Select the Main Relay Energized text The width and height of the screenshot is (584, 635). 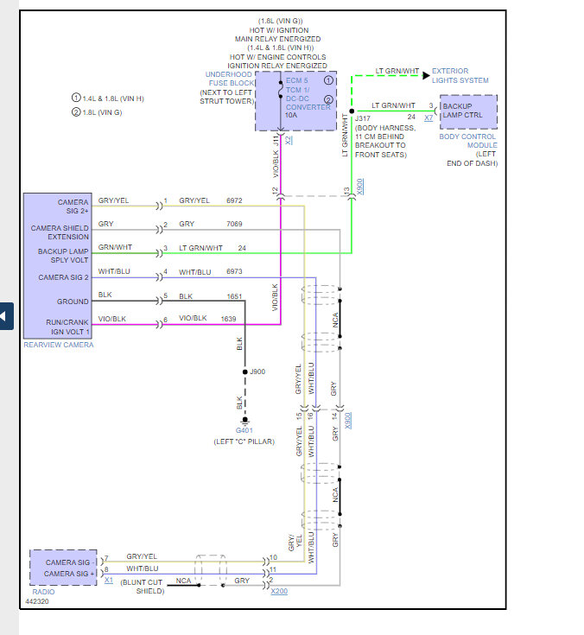278,39
